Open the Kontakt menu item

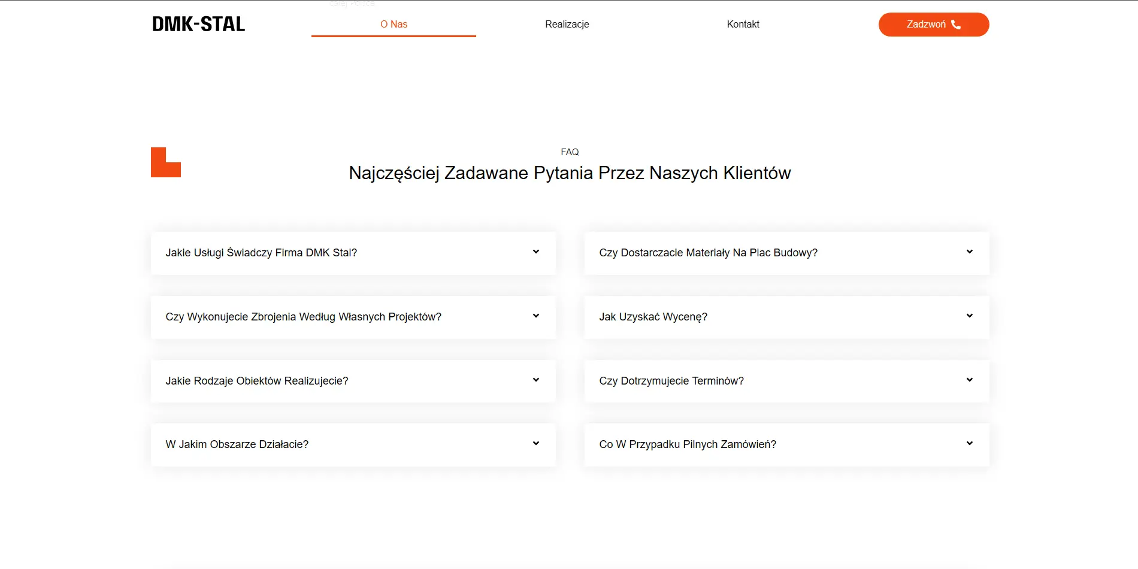tap(743, 24)
